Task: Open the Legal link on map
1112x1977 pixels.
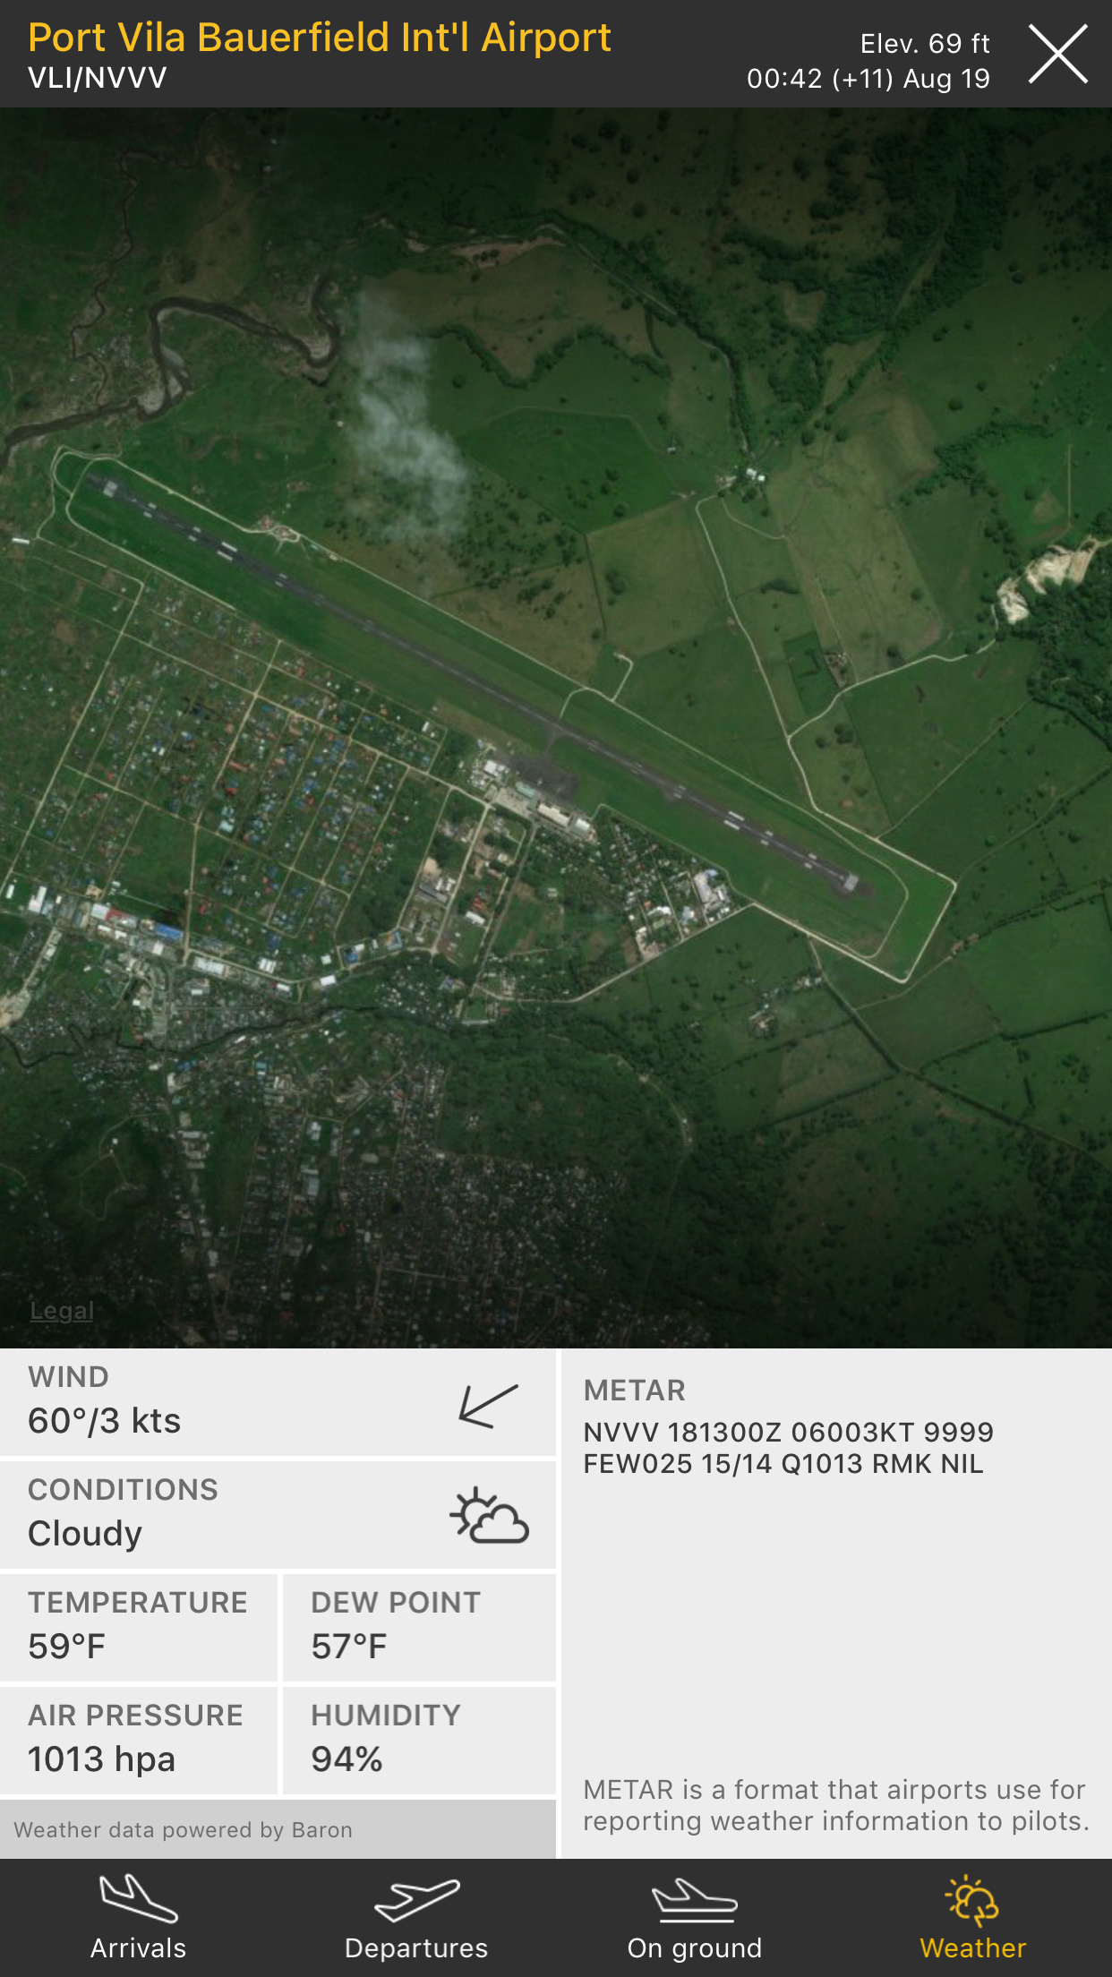Action: 62,1311
